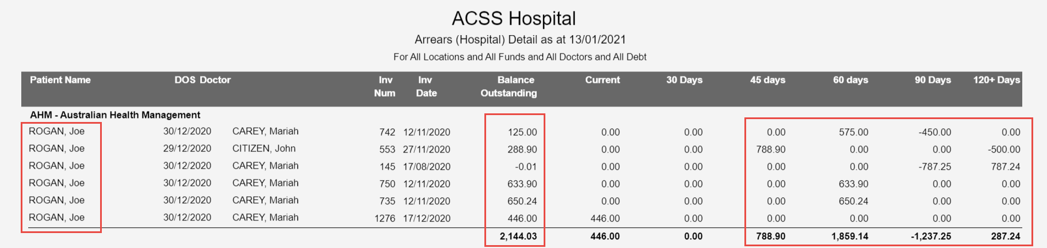Select the 45 days column header
The height and width of the screenshot is (248, 1047).
tap(767, 80)
